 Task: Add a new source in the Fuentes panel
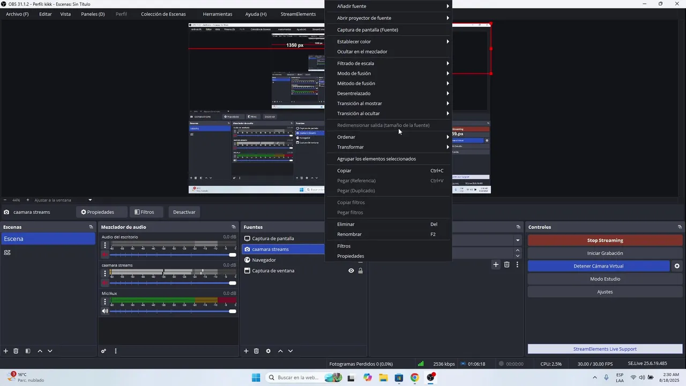pyautogui.click(x=246, y=351)
